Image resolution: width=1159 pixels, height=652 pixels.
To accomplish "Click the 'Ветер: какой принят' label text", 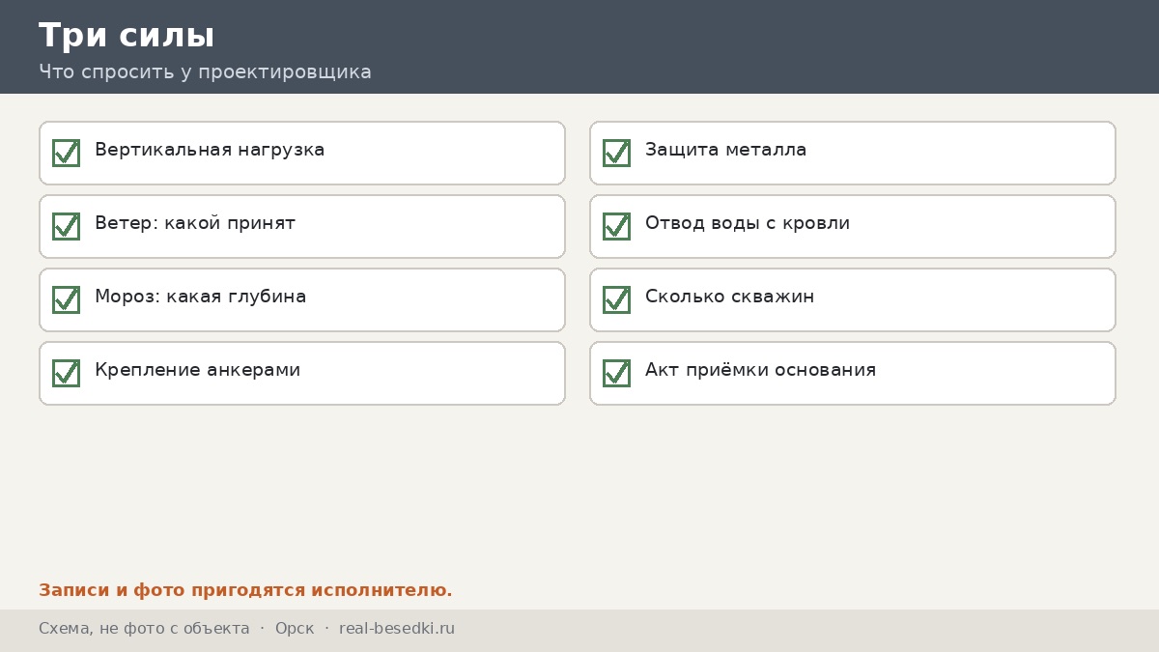I will coord(195,223).
